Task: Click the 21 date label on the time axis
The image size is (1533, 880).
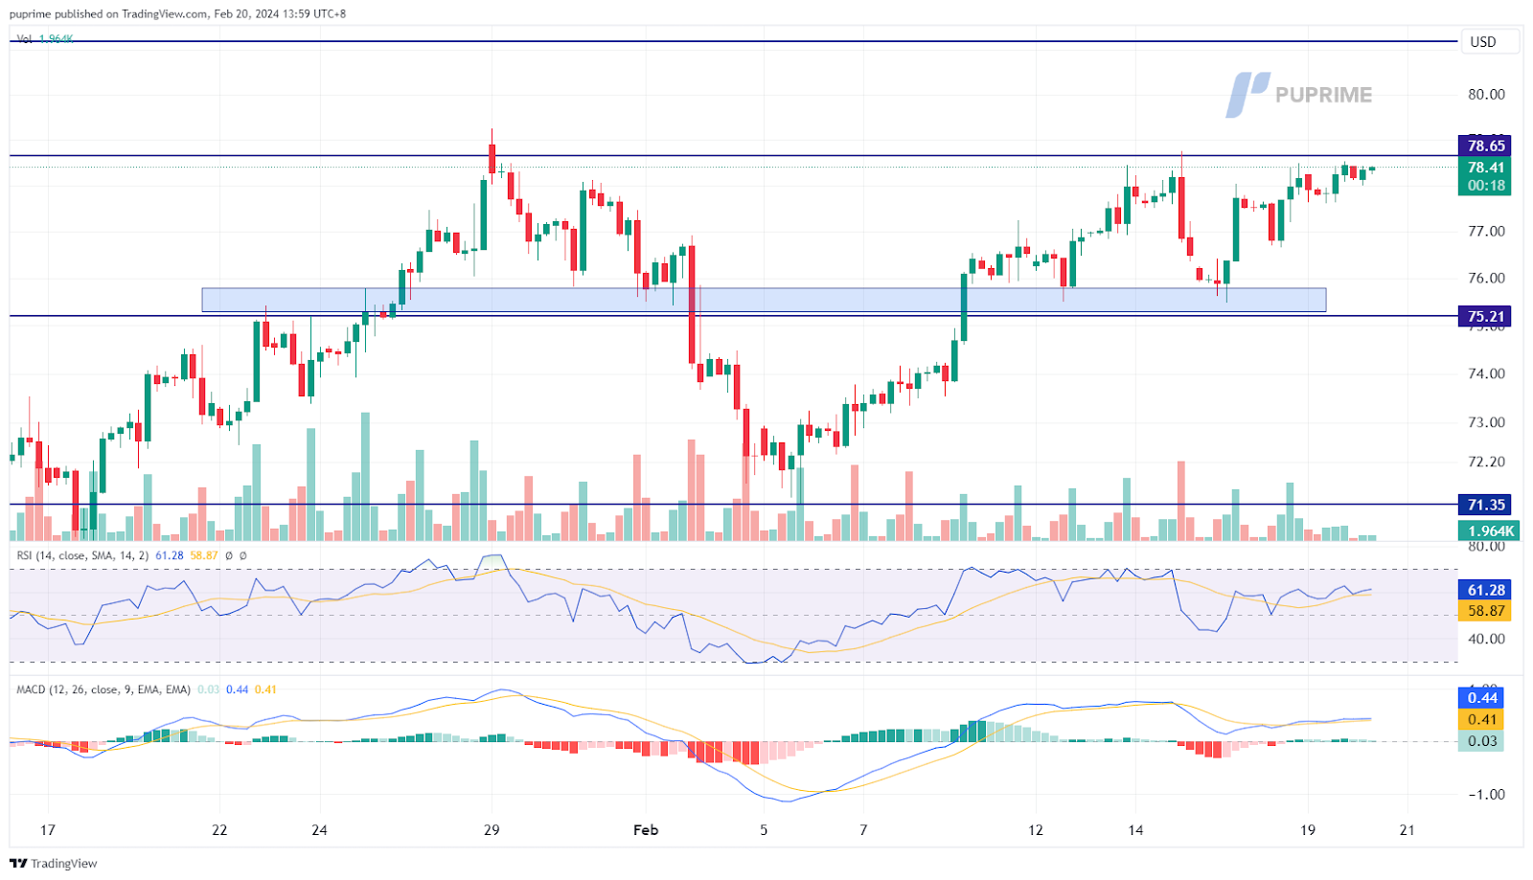Action: (x=1407, y=830)
